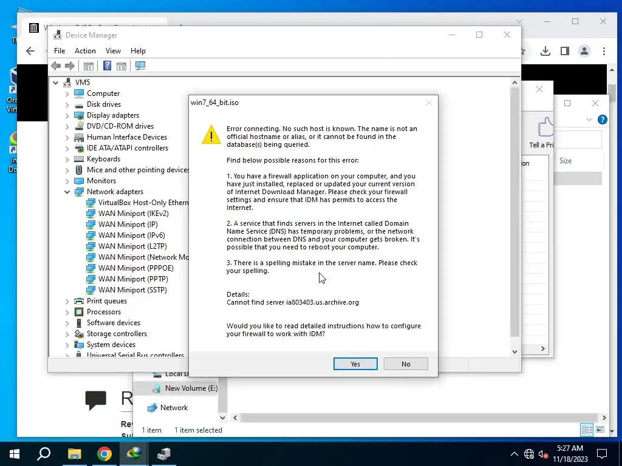Select Software devices category
The width and height of the screenshot is (622, 466).
click(114, 323)
